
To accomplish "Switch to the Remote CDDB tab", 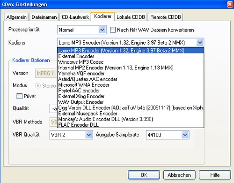I will point(165,17).
